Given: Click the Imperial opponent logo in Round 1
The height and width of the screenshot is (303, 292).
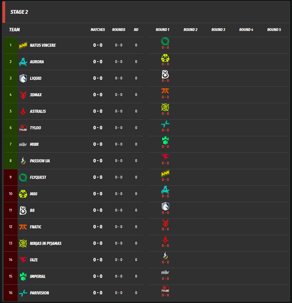Looking at the screenshot, I should pyautogui.click(x=165, y=141).
